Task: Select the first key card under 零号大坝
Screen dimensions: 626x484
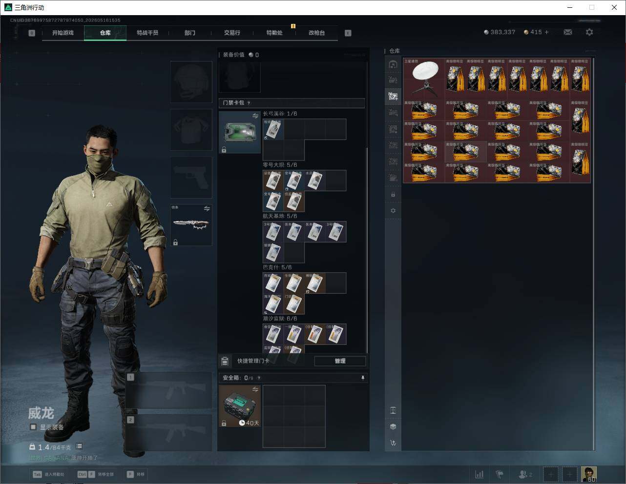Action: (x=273, y=181)
